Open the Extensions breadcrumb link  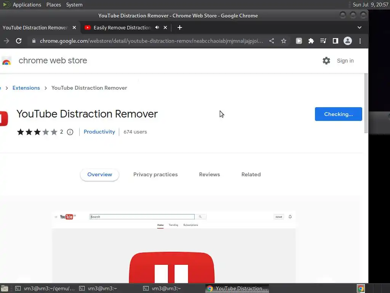[26, 88]
